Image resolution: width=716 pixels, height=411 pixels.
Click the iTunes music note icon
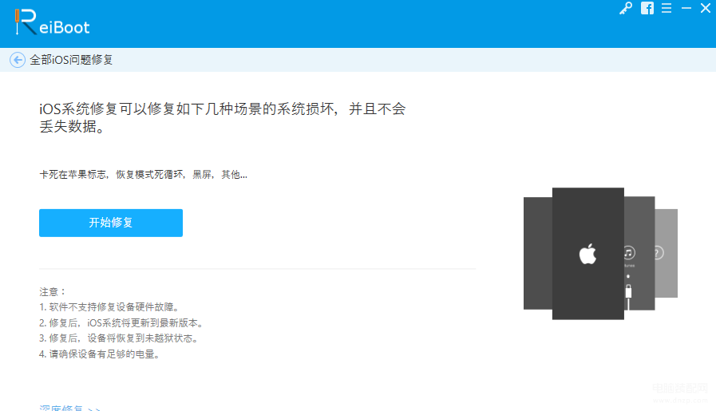pyautogui.click(x=629, y=252)
